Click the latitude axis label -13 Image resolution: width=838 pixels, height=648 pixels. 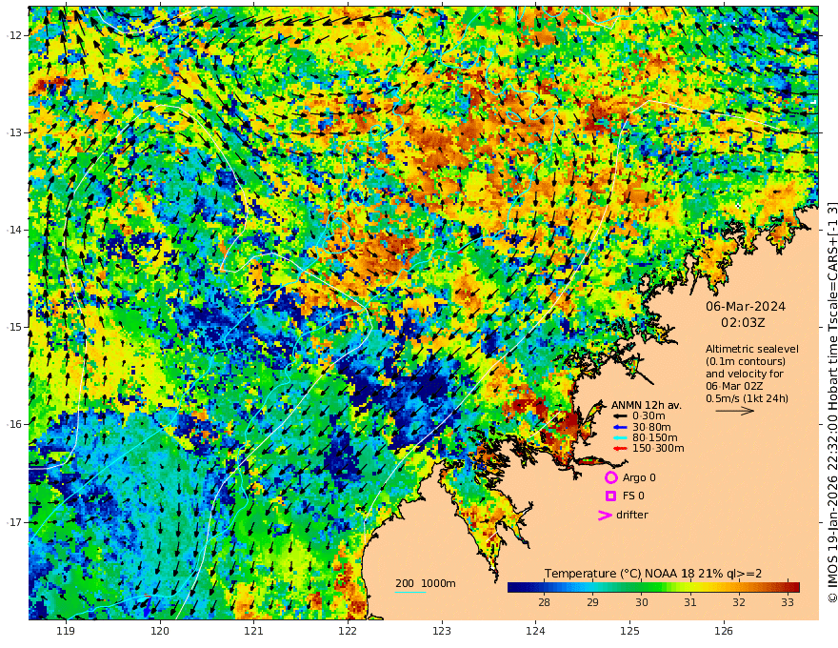[x=14, y=132]
